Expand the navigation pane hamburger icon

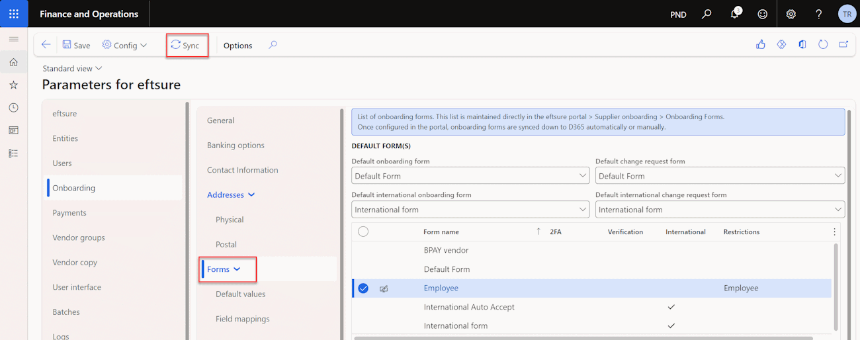tap(13, 40)
